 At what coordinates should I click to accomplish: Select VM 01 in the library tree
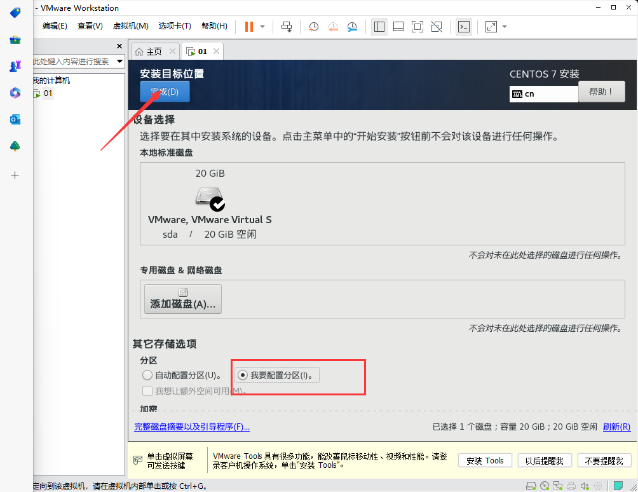coord(43,93)
